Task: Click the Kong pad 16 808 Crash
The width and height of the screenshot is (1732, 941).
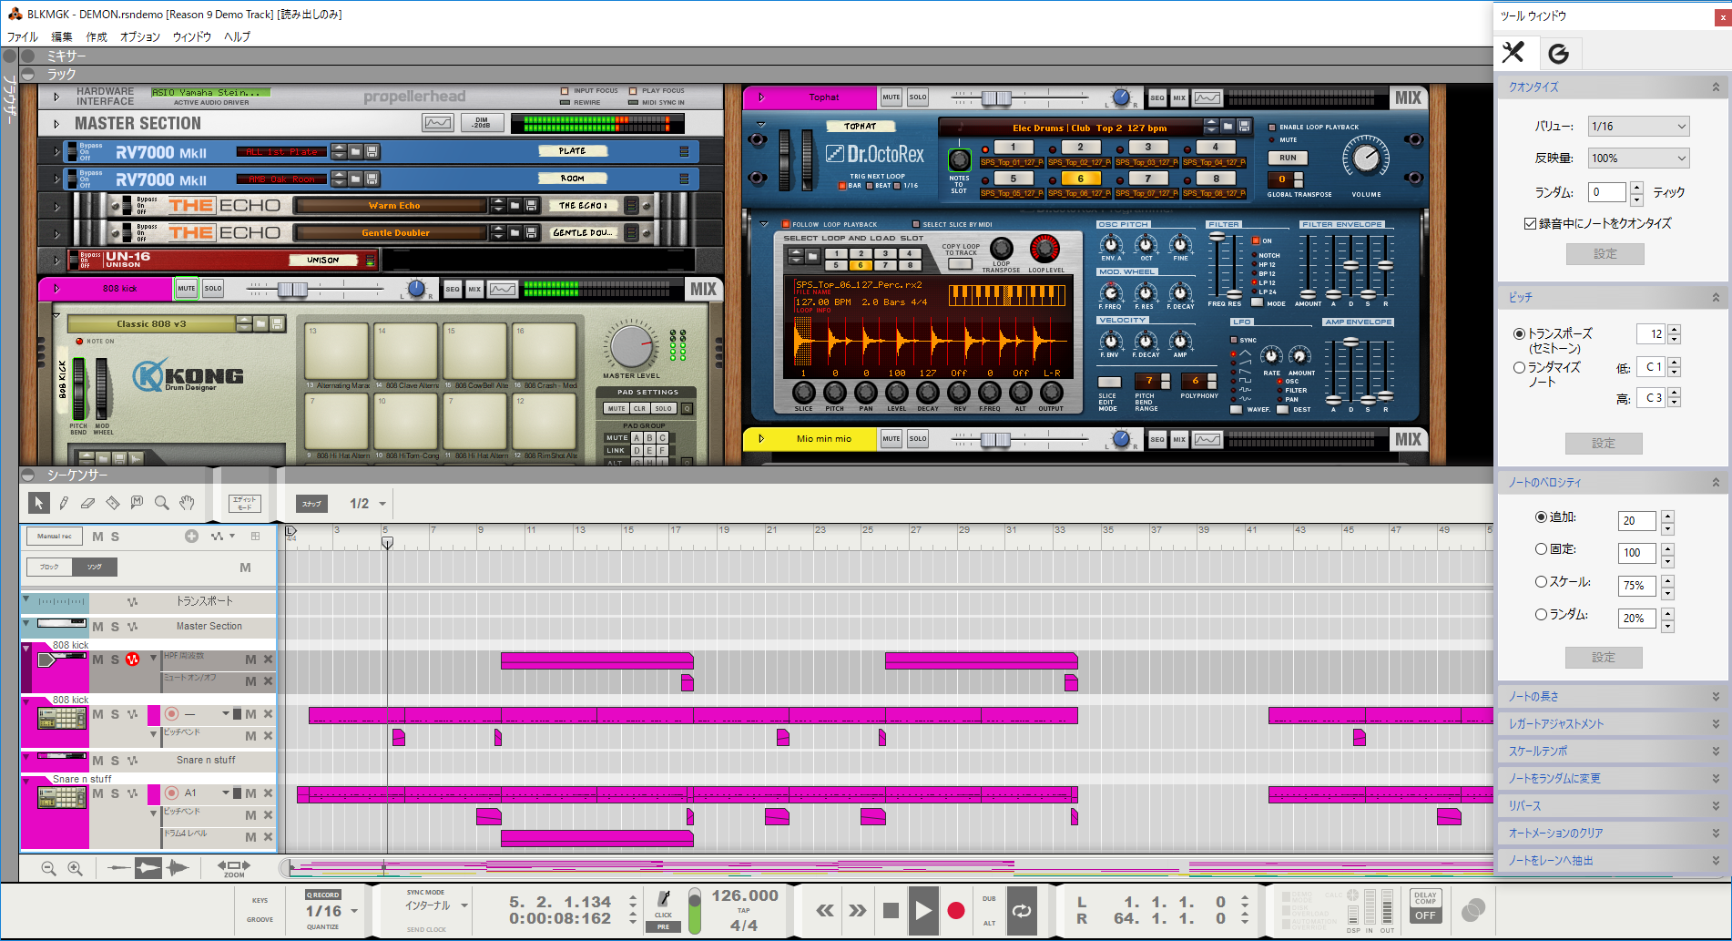Action: click(545, 352)
